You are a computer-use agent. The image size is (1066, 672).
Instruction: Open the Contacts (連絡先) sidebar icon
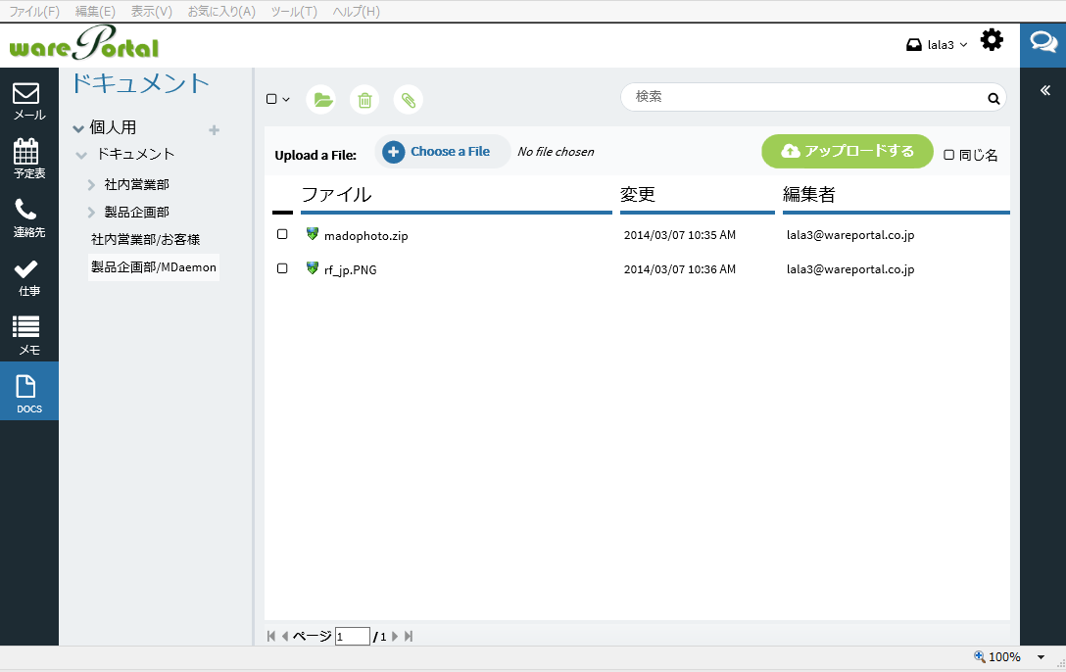point(28,217)
